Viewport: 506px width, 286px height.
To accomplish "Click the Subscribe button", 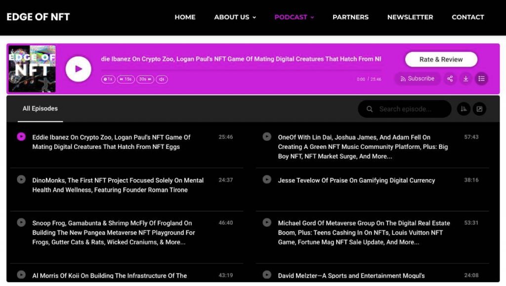I will click(417, 78).
